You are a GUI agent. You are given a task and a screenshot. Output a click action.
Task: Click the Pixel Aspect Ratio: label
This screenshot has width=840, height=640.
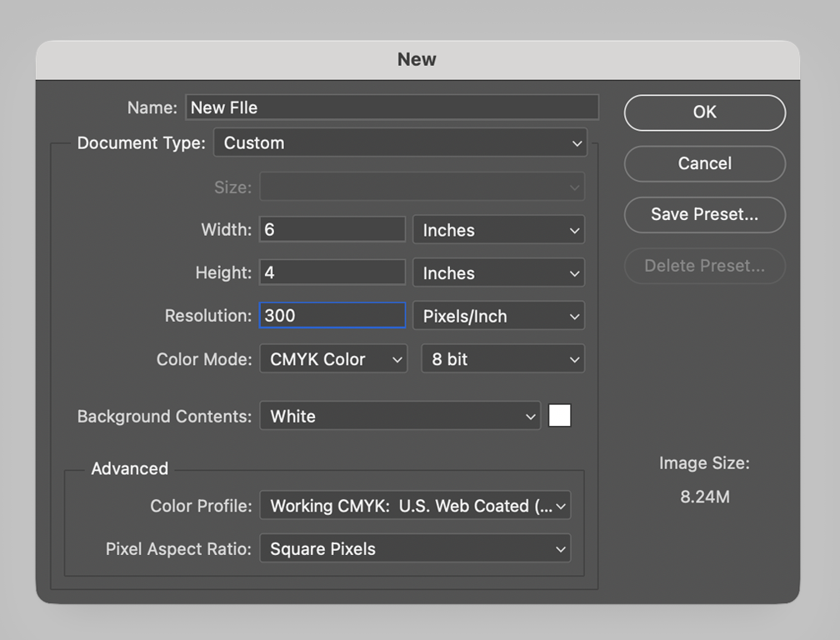178,549
